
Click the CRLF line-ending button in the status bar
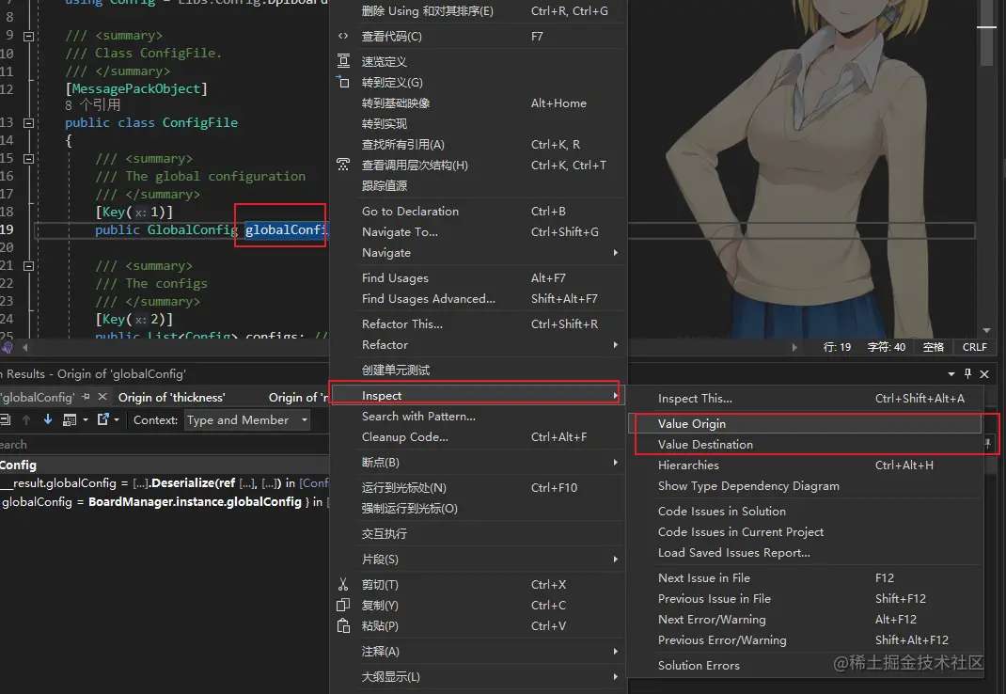point(974,347)
